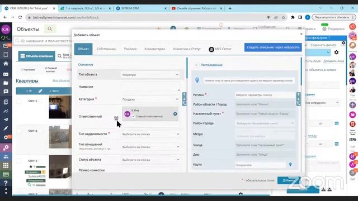Click the MLS Center round icon

211,49
